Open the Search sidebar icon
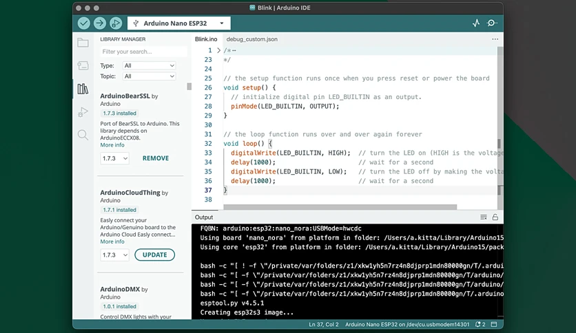This screenshot has height=333, width=576. [x=83, y=135]
